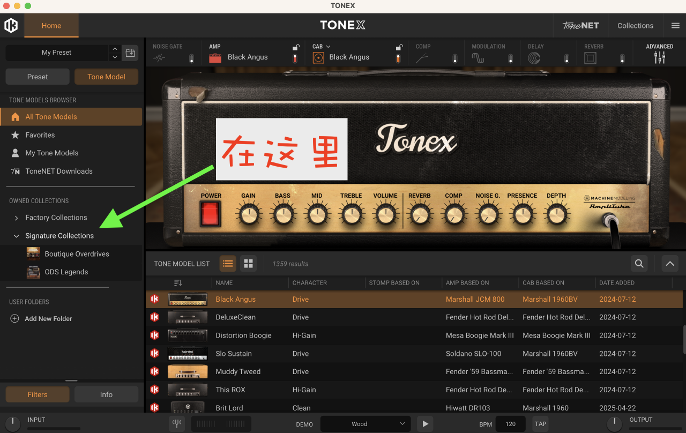The width and height of the screenshot is (686, 433).
Task: Sort by the DATE ADDED column header
Action: click(617, 283)
